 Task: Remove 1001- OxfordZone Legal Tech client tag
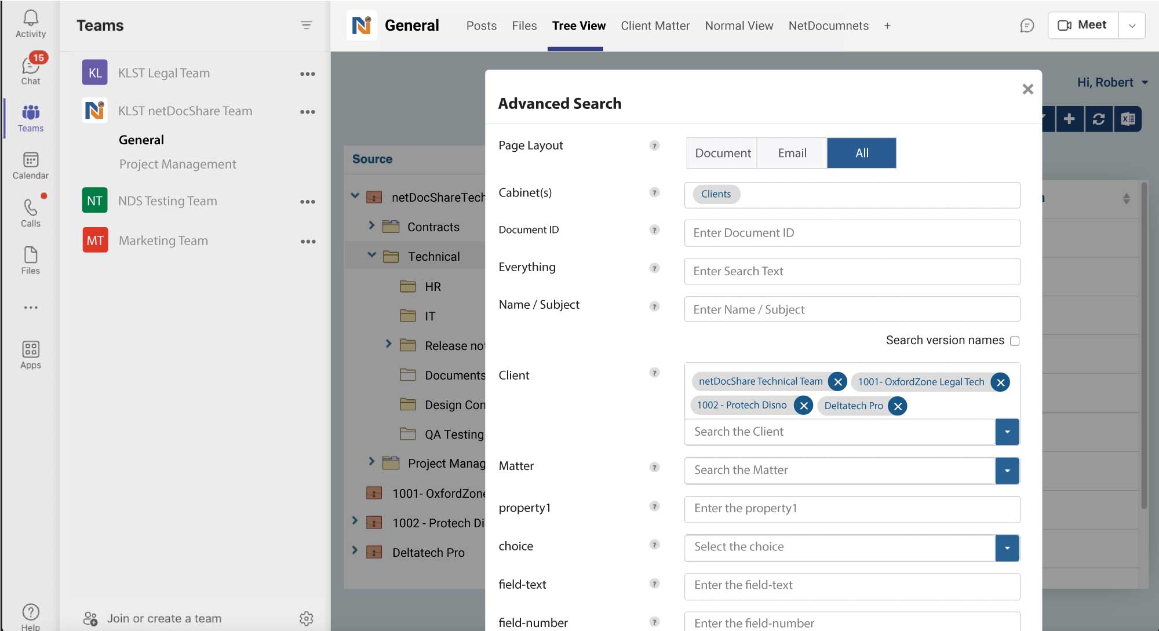tap(1000, 382)
